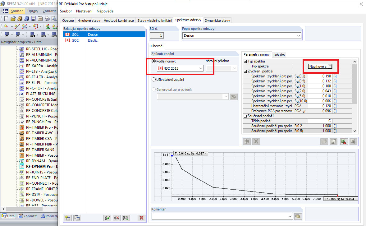Switch to Zobrazit tab at navigator bottom
Image resolution: width=366 pixels, height=226 pixels.
point(28,216)
